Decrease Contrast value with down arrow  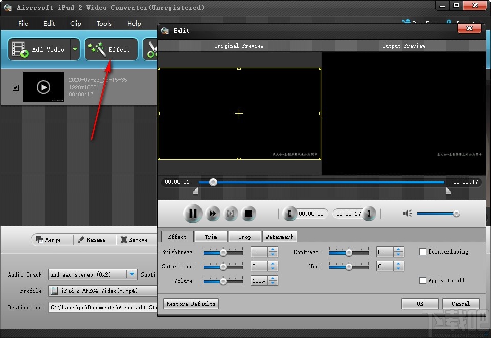[x=398, y=255]
